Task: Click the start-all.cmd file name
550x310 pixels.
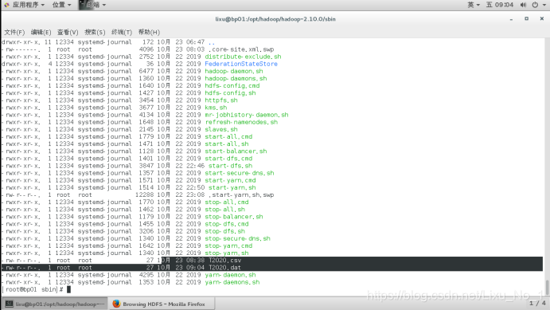Action: click(228, 136)
